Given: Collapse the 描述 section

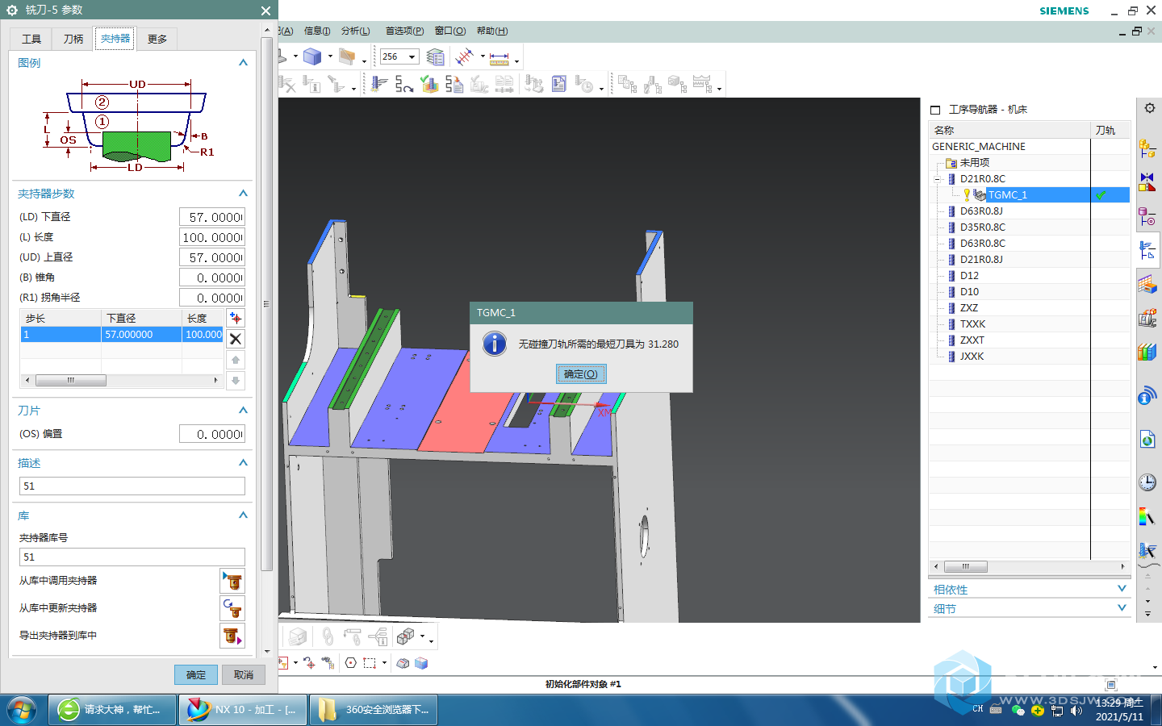Looking at the screenshot, I should tap(243, 462).
